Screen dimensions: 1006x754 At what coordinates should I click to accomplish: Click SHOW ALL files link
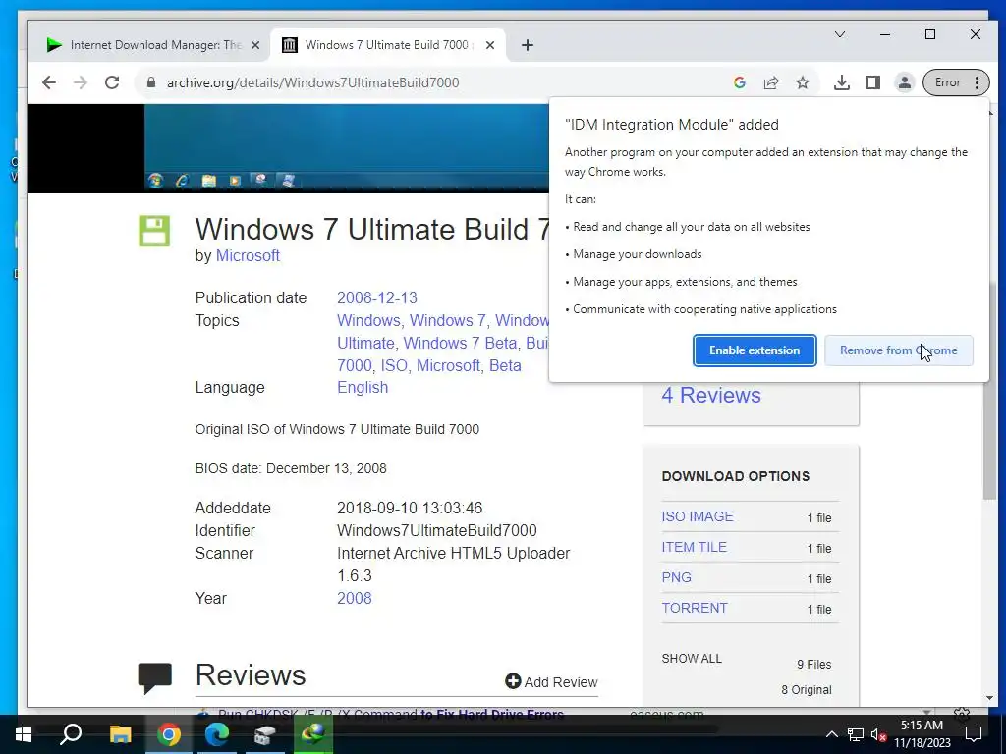coord(692,659)
